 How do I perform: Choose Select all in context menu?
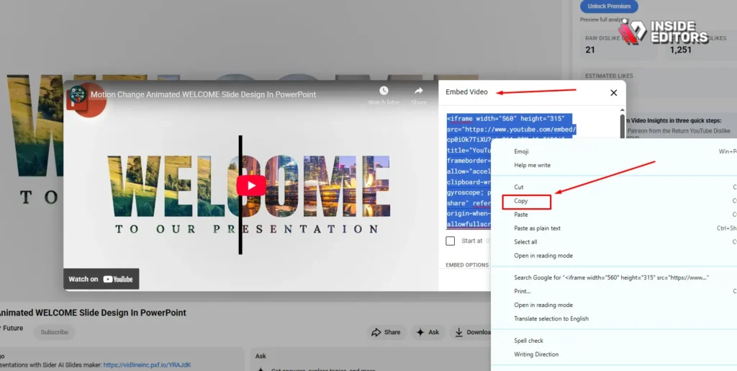pos(525,242)
